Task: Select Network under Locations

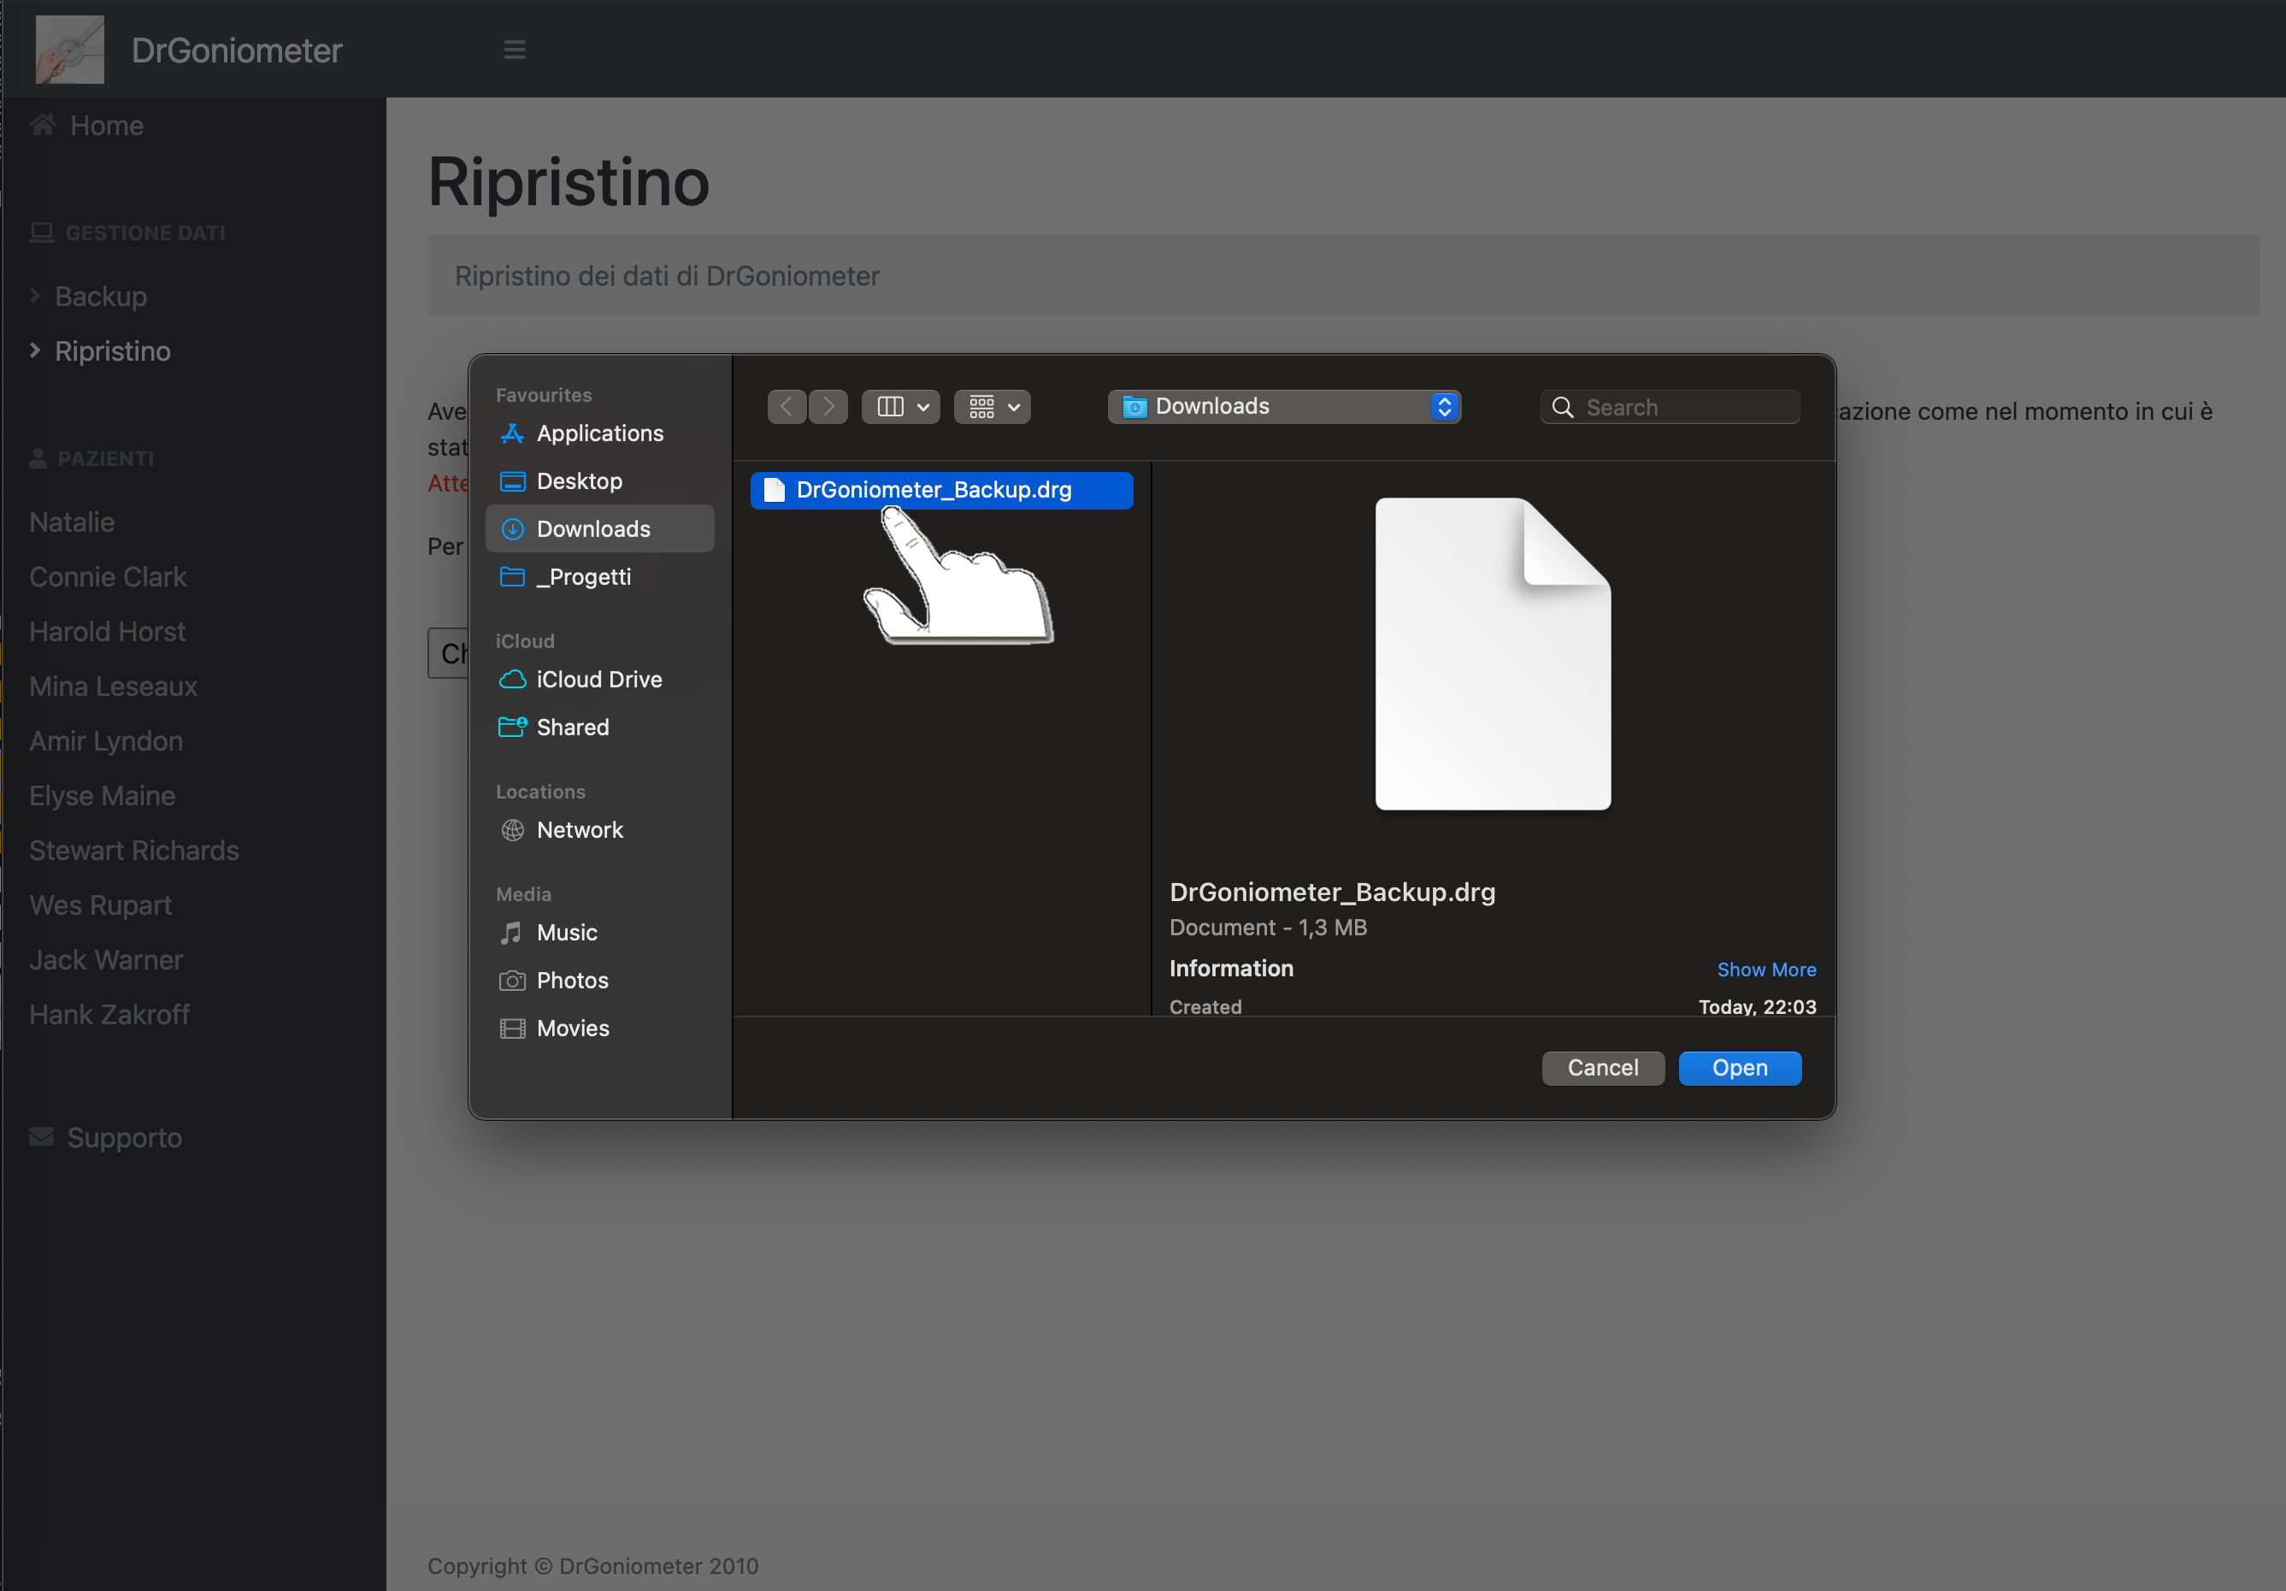Action: pyautogui.click(x=599, y=829)
